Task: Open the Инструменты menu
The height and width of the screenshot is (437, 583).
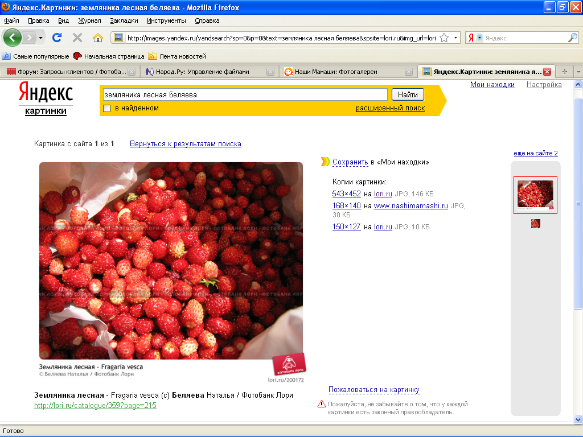Action: point(166,21)
